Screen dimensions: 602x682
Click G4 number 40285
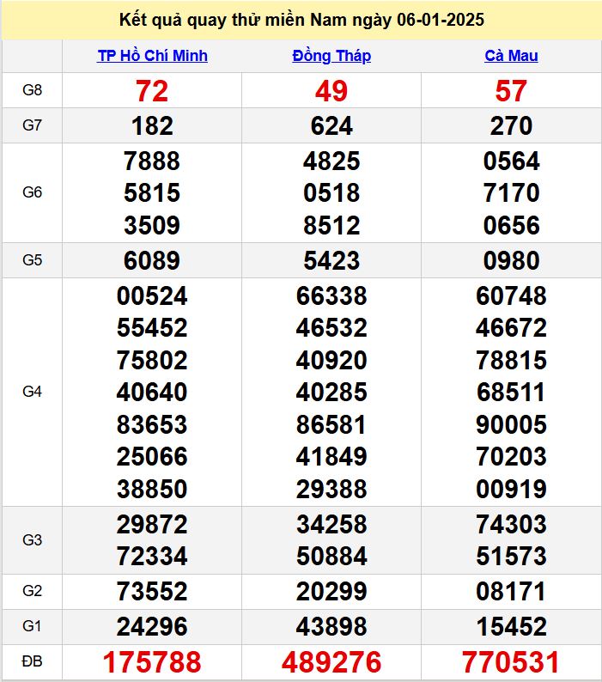[331, 392]
